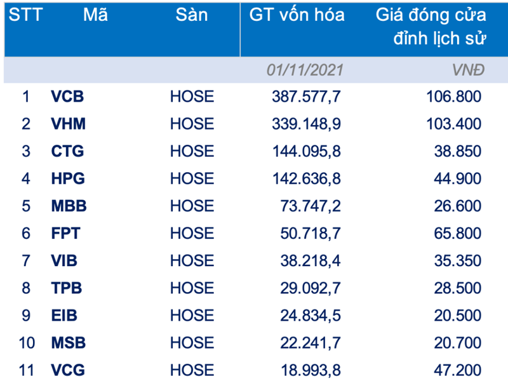This screenshot has width=508, height=381.
Task: Select the Mã column header
Action: 95,15
